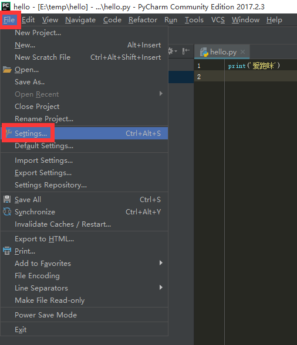Click the Synchronize arrows icon

point(7,211)
